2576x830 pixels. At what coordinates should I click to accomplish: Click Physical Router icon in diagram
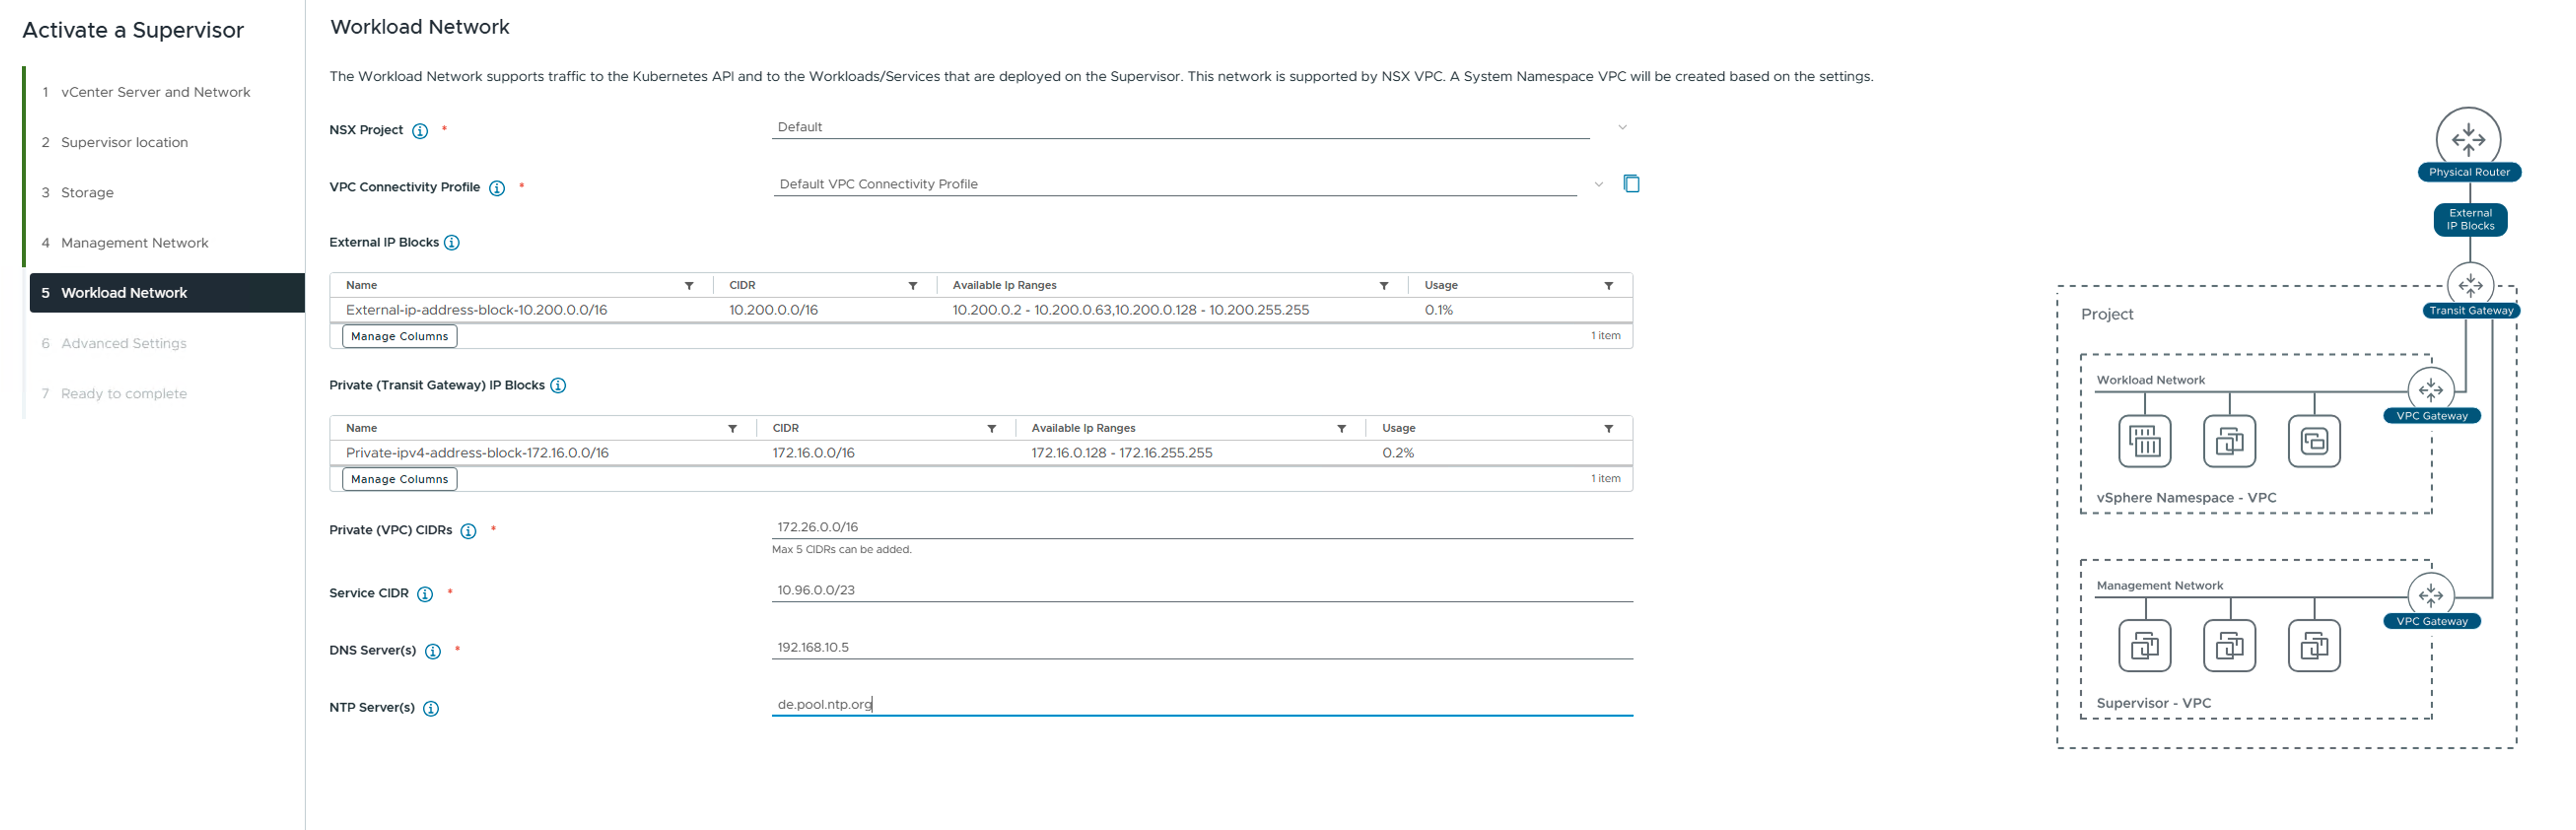click(2468, 139)
